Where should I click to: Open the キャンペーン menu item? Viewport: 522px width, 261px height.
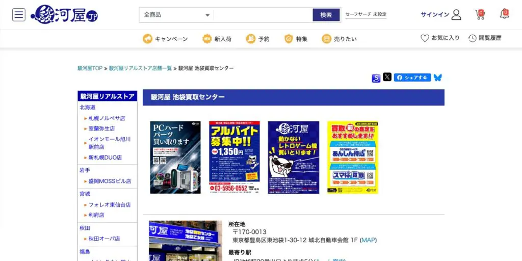(171, 39)
